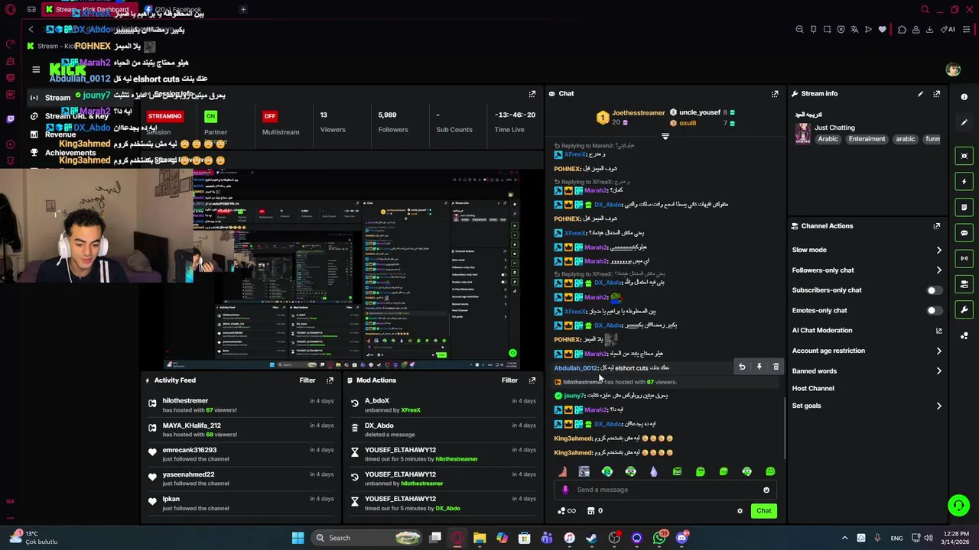This screenshot has width=979, height=550.
Task: Open the user profile avatar
Action: tap(953, 70)
